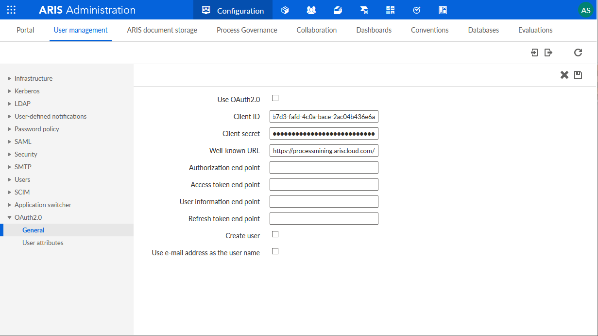The image size is (598, 336).
Task: Expand User-defined notifications node
Action: coord(9,116)
